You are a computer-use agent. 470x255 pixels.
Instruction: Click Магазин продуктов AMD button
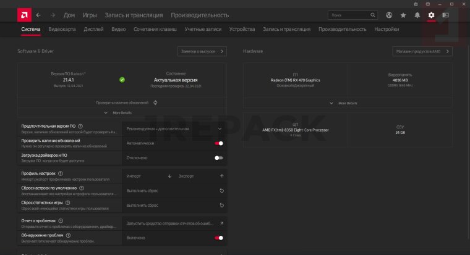(421, 51)
